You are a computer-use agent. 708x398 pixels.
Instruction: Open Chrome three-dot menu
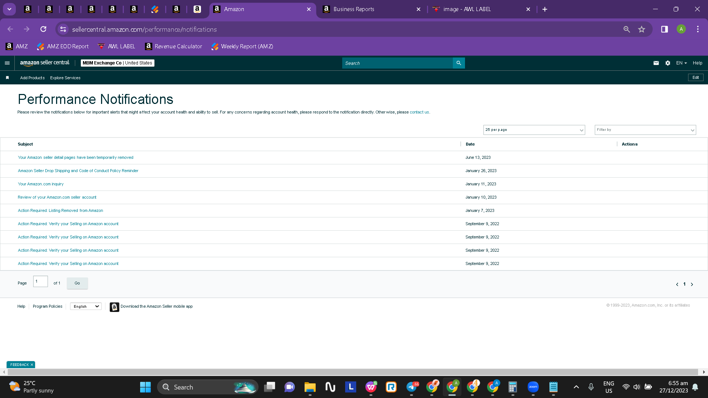698,29
